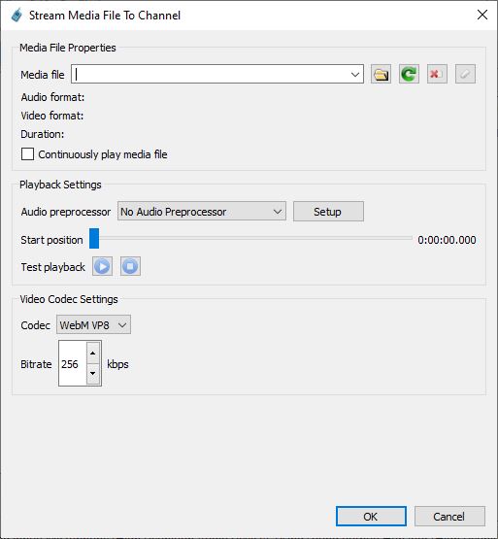The width and height of the screenshot is (498, 539).
Task: Expand the Media file dropdown arrow
Action: [355, 74]
